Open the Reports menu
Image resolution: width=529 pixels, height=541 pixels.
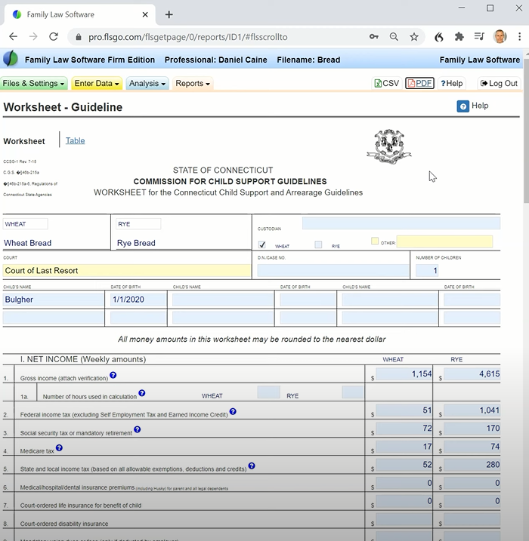pos(192,84)
